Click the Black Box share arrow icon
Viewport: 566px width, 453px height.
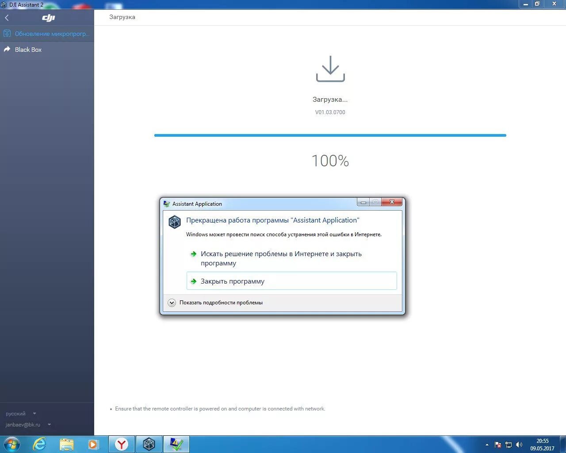[x=7, y=49]
